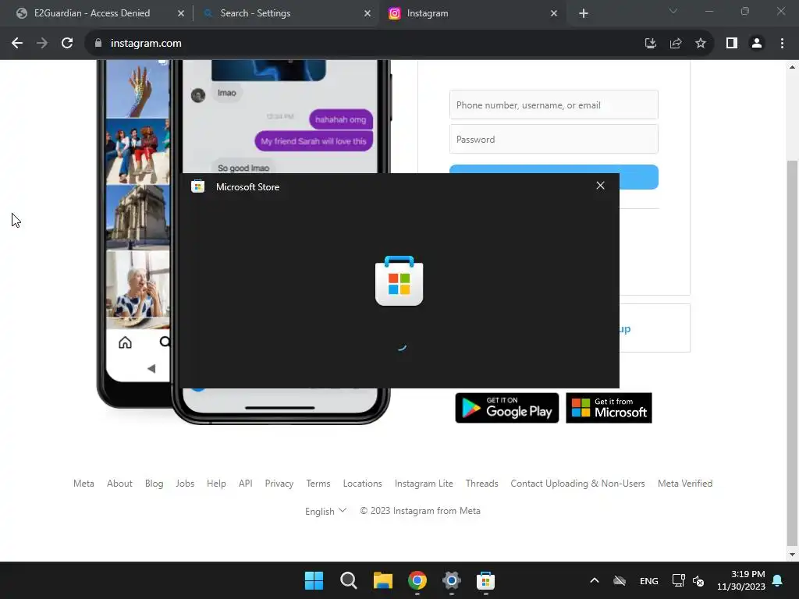The height and width of the screenshot is (599, 799).
Task: Open the Help footer link
Action: tap(216, 484)
